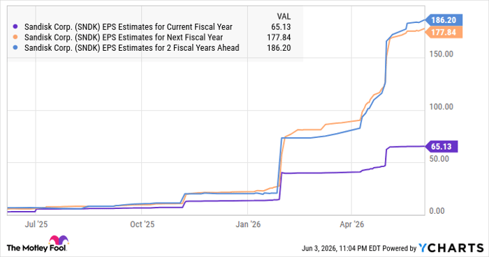This screenshot has height=257, width=489.
Task: Click the 100.00 y-axis label
Action: pos(441,107)
